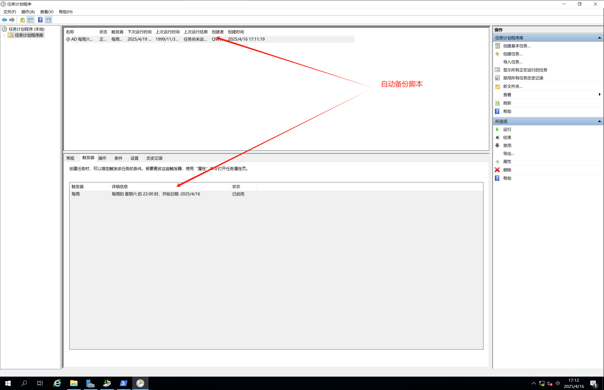Click 导入任务... action

click(x=512, y=62)
